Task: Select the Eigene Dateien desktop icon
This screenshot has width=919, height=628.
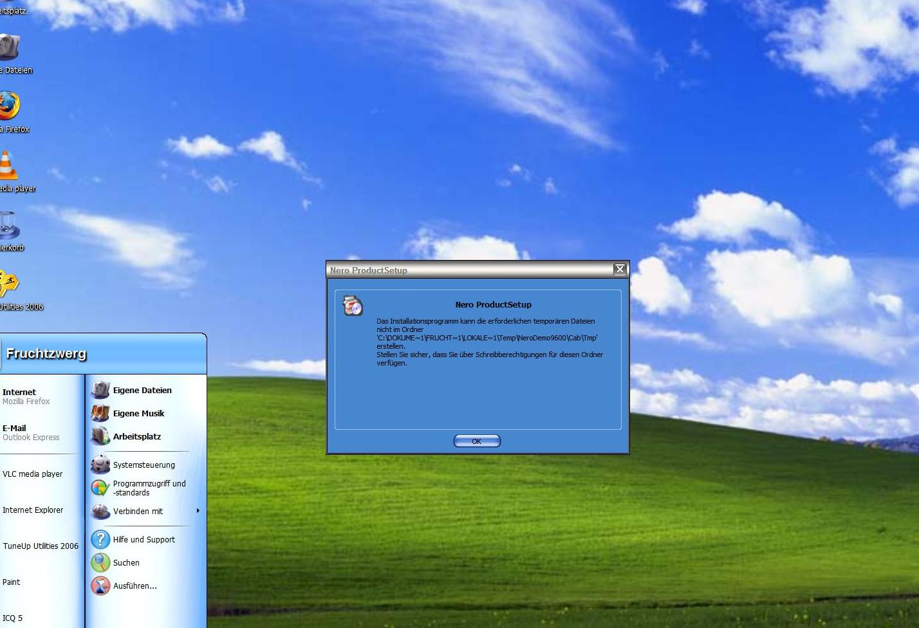Action: click(x=9, y=47)
